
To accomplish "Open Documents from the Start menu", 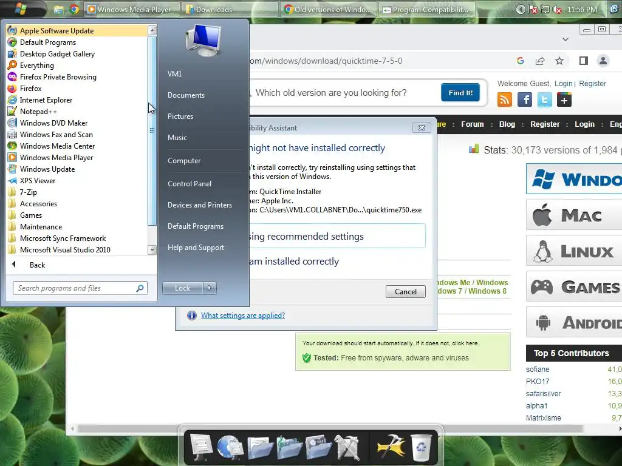I will pos(186,95).
